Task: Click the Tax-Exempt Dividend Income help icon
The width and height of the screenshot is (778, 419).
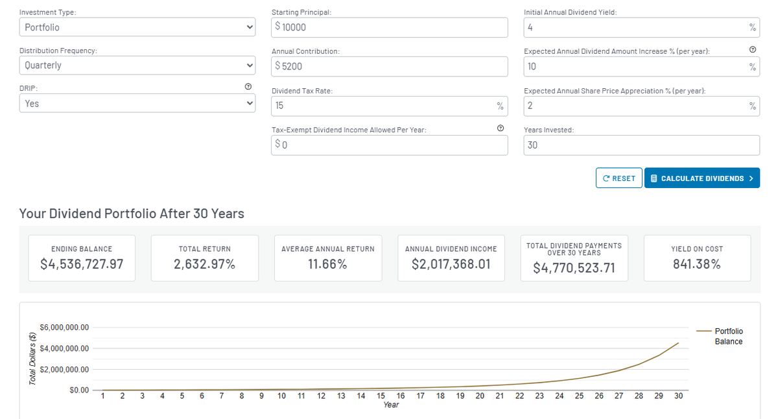Action: click(500, 128)
